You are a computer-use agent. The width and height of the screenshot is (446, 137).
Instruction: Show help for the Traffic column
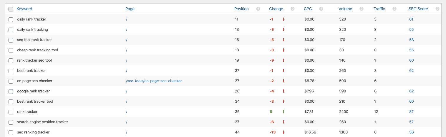(x=394, y=9)
